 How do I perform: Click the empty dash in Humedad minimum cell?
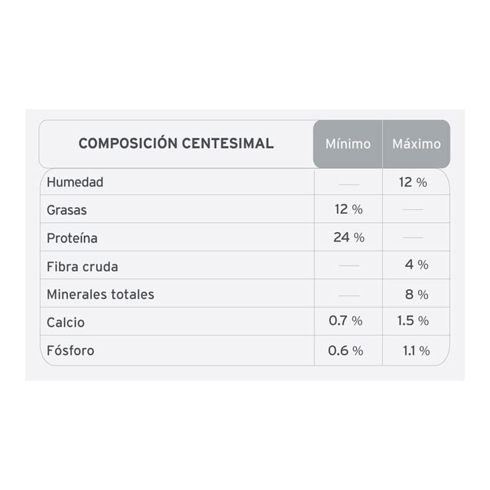(x=349, y=184)
